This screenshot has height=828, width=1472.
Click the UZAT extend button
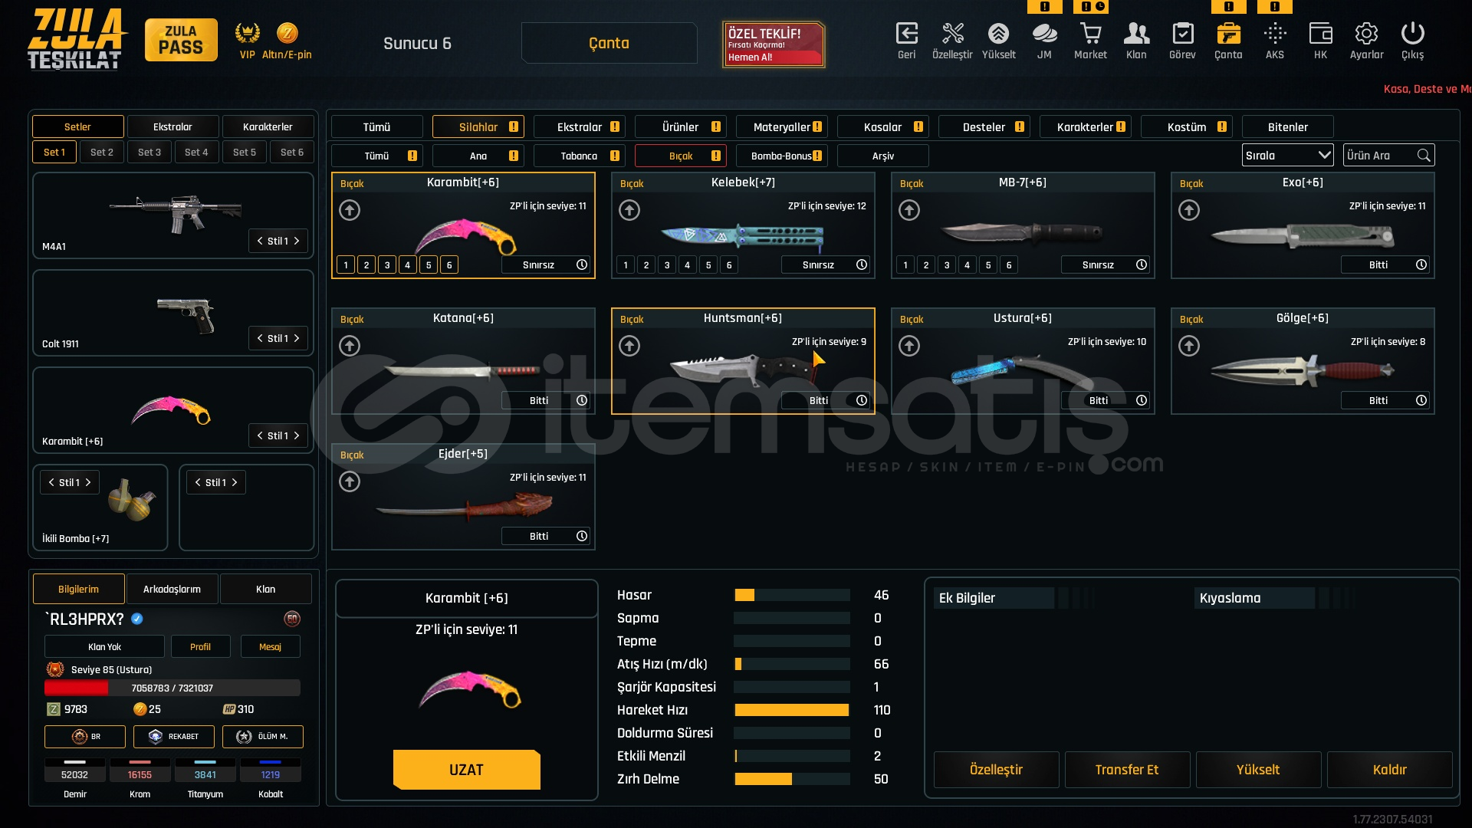tap(467, 770)
